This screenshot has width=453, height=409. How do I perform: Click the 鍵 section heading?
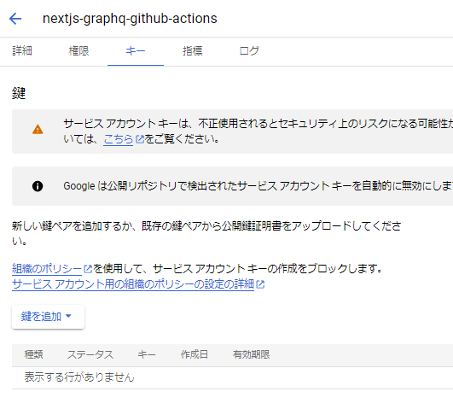click(19, 93)
